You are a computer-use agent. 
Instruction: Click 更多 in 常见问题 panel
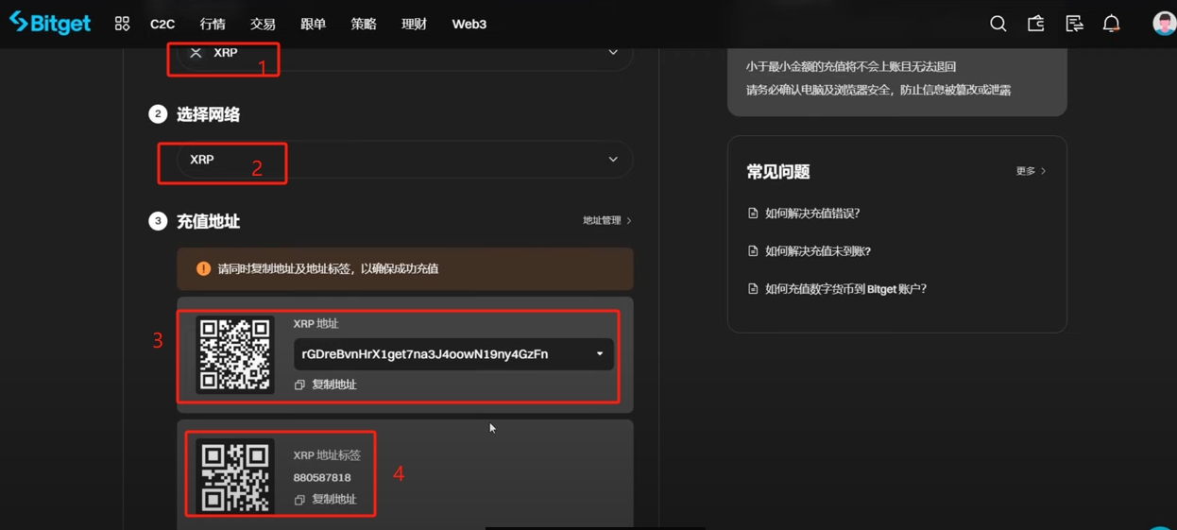pyautogui.click(x=1031, y=171)
